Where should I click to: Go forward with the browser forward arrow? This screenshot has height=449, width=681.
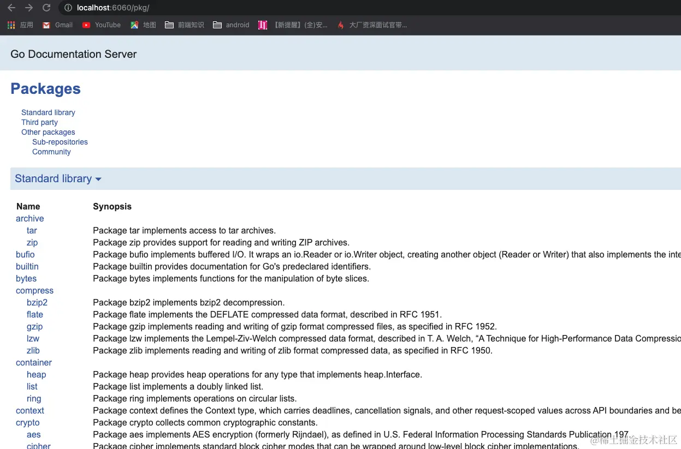[x=29, y=8]
